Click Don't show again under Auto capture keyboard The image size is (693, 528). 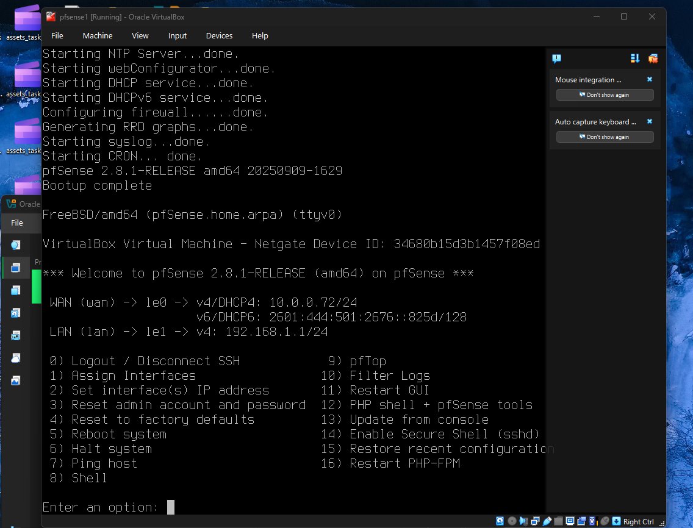(605, 137)
